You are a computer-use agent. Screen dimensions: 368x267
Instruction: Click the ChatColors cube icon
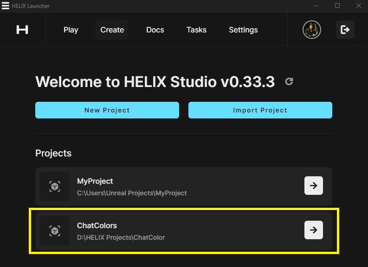point(55,231)
